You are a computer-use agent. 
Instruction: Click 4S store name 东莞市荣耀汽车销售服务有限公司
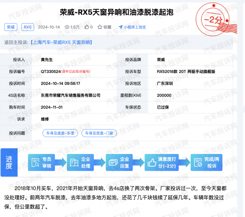click(70, 95)
